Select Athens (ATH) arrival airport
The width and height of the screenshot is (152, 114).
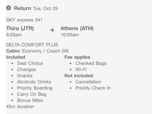(77, 28)
